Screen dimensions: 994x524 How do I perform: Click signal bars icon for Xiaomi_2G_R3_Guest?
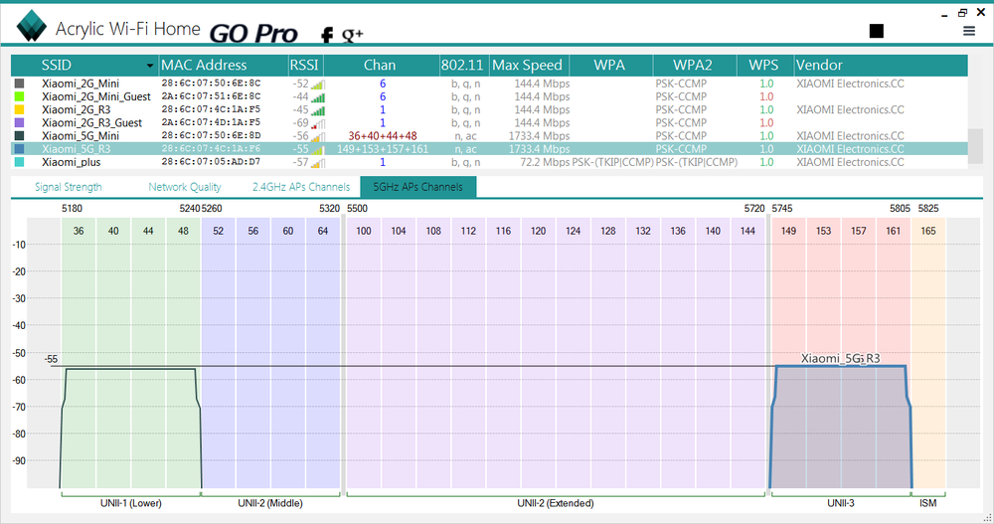click(x=318, y=123)
